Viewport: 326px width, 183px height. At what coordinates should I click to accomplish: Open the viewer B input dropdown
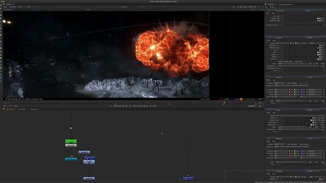click(x=144, y=7)
